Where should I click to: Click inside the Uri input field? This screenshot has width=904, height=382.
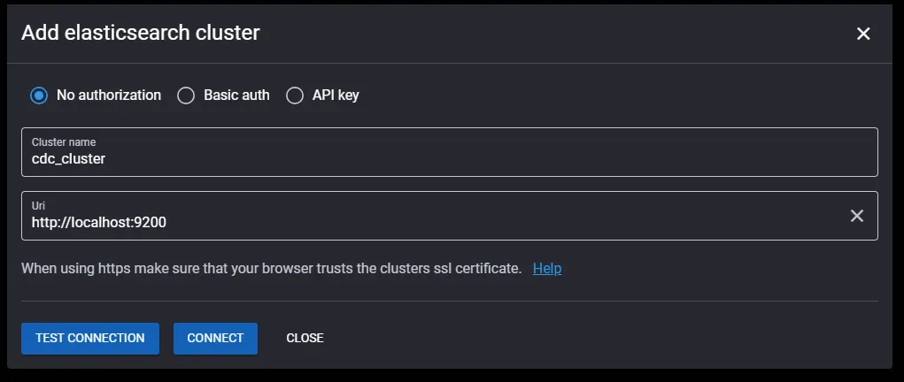(x=450, y=216)
